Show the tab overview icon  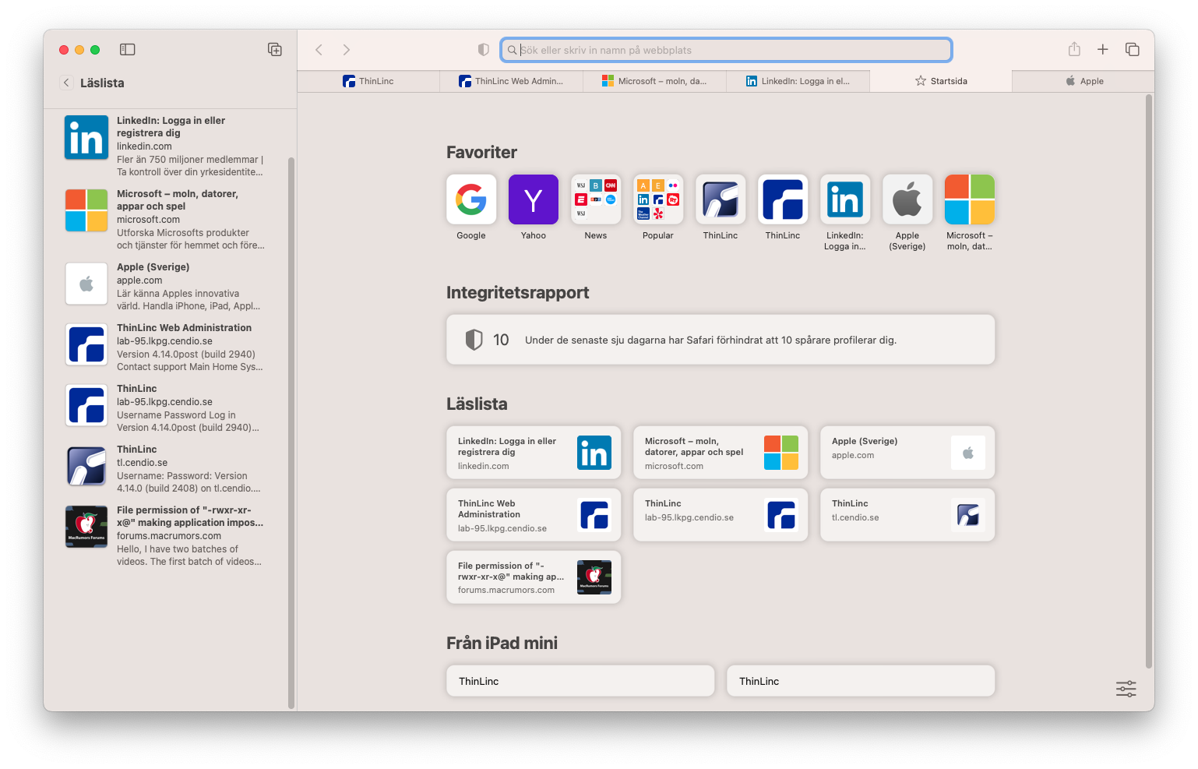pyautogui.click(x=1133, y=50)
